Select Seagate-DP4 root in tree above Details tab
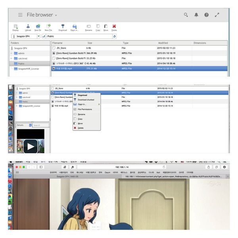The image size is (238, 238). coord(25,88)
